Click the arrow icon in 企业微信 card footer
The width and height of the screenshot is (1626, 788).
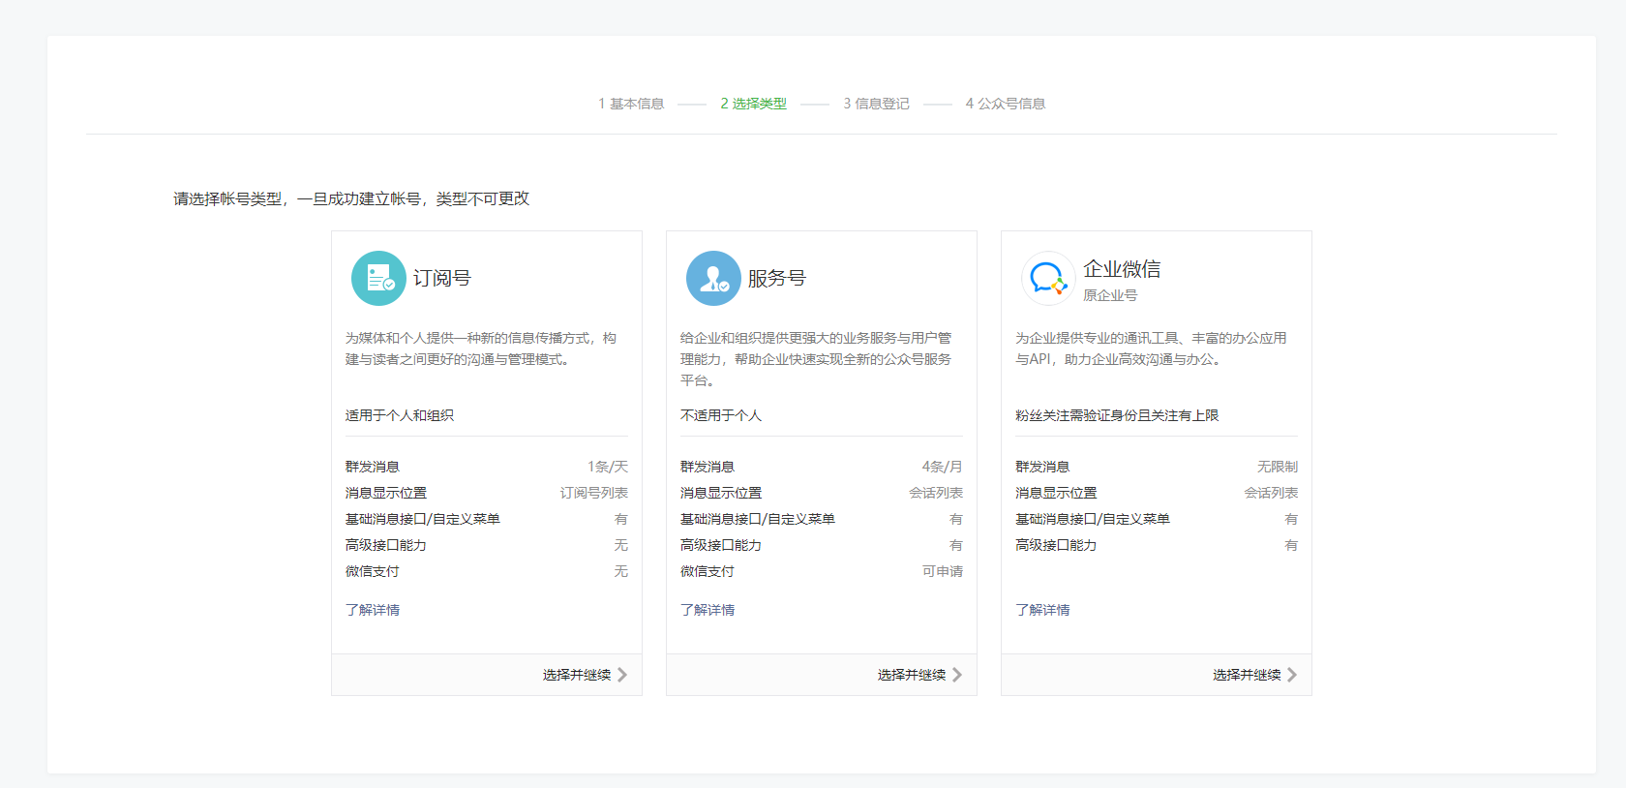(1292, 675)
